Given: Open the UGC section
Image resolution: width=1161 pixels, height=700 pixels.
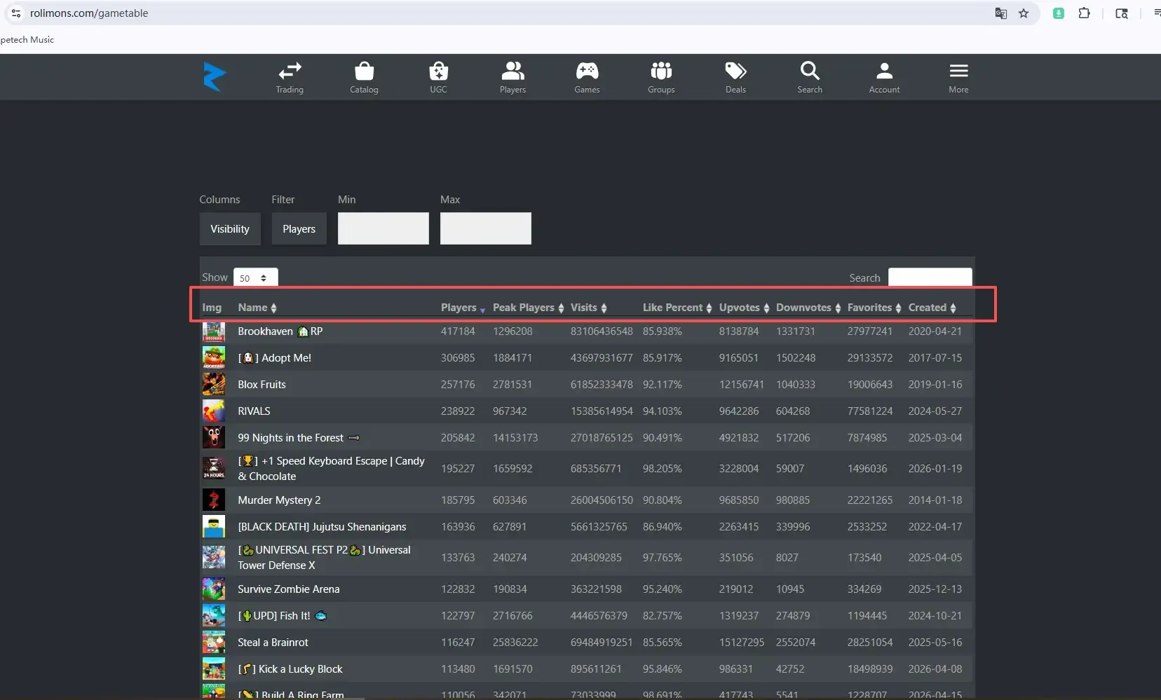Looking at the screenshot, I should pyautogui.click(x=438, y=77).
